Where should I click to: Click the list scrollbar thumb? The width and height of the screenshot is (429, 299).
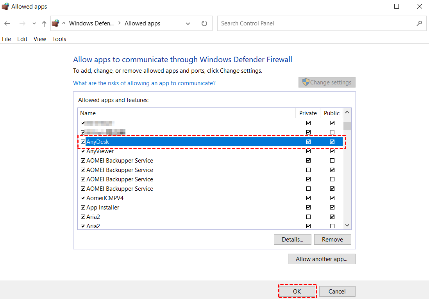pos(347,126)
